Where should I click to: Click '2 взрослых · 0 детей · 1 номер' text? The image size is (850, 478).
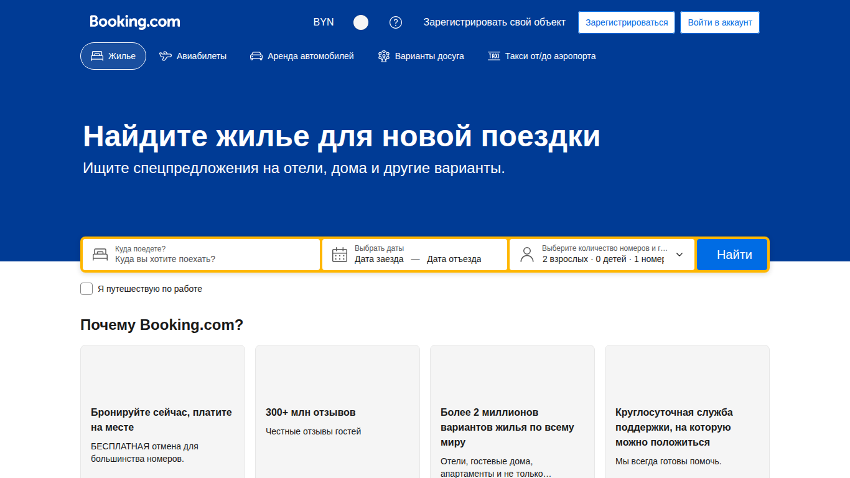click(603, 259)
